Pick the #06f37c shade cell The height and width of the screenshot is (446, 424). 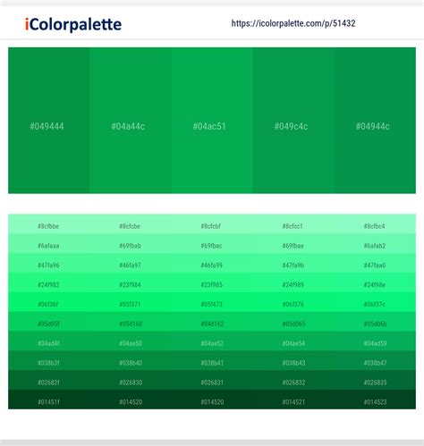click(x=376, y=302)
